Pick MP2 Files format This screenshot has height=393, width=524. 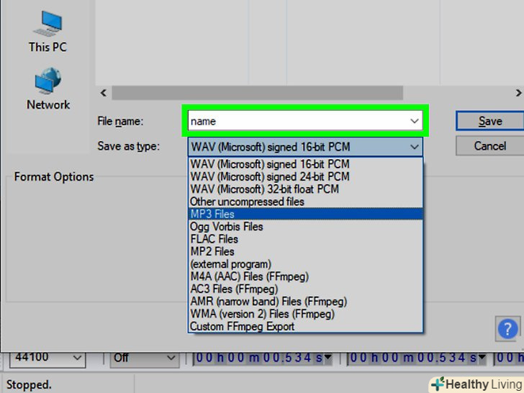[305, 251]
